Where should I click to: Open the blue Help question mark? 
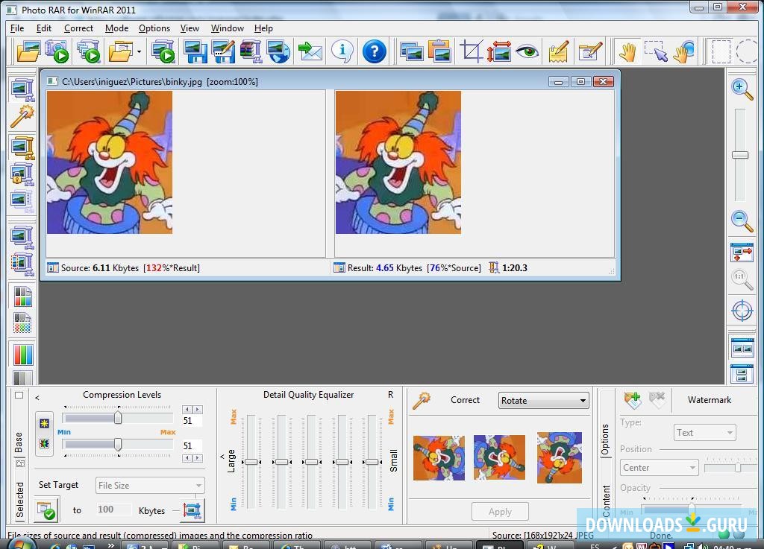[x=375, y=51]
